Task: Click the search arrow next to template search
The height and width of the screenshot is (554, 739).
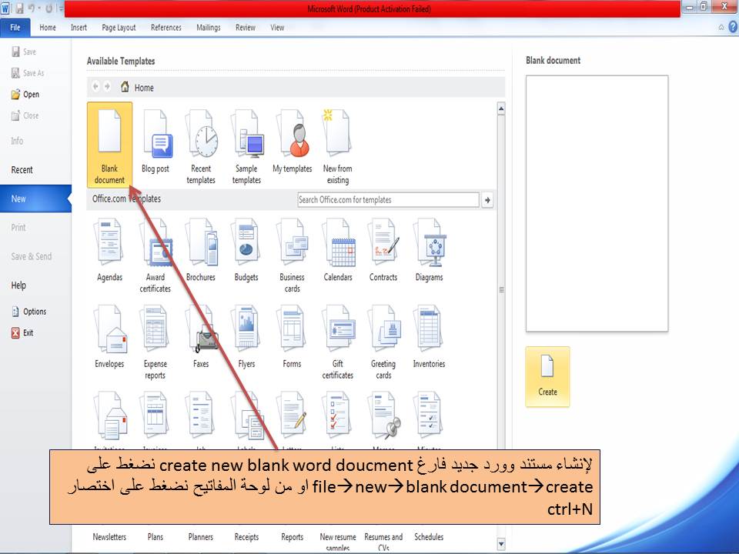Action: point(487,200)
